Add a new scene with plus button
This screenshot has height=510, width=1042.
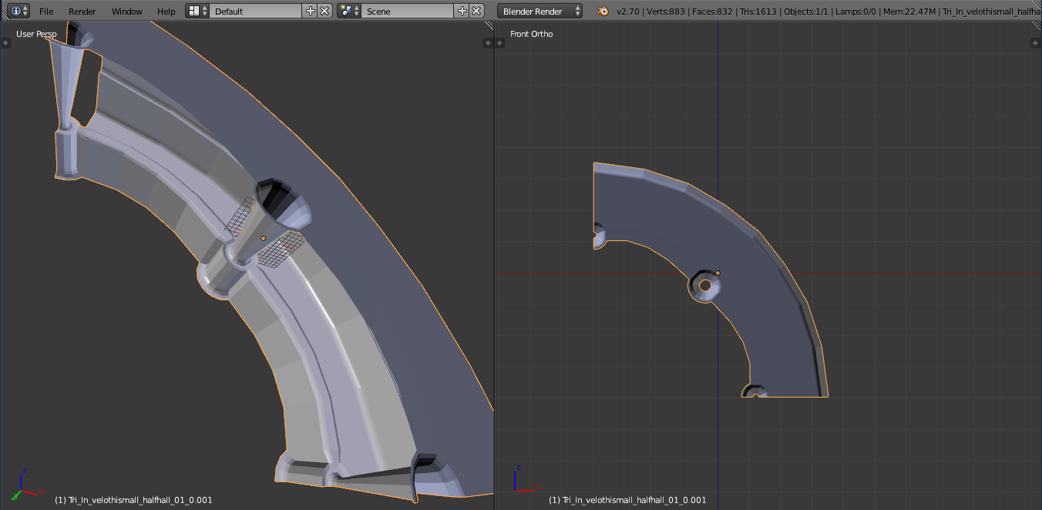(462, 11)
